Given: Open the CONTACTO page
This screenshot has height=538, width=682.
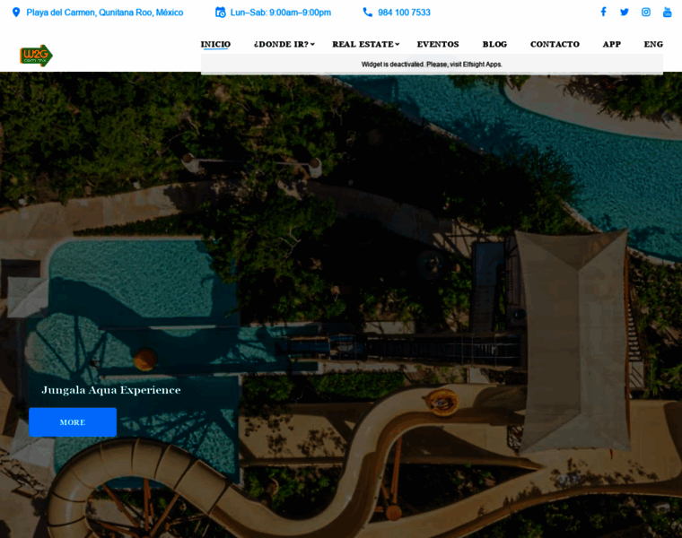Looking at the screenshot, I should pyautogui.click(x=555, y=44).
